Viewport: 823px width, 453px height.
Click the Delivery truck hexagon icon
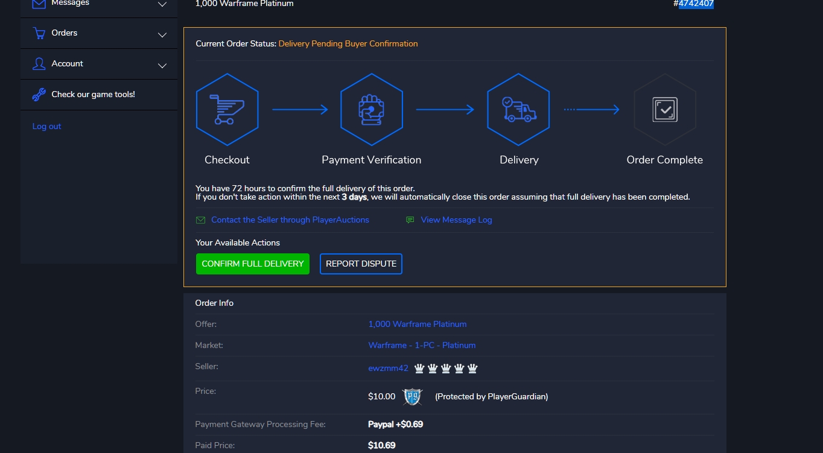coord(518,110)
